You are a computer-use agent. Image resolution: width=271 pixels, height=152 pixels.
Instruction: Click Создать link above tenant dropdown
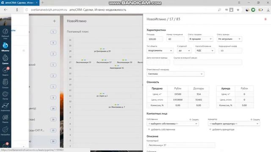point(255,119)
